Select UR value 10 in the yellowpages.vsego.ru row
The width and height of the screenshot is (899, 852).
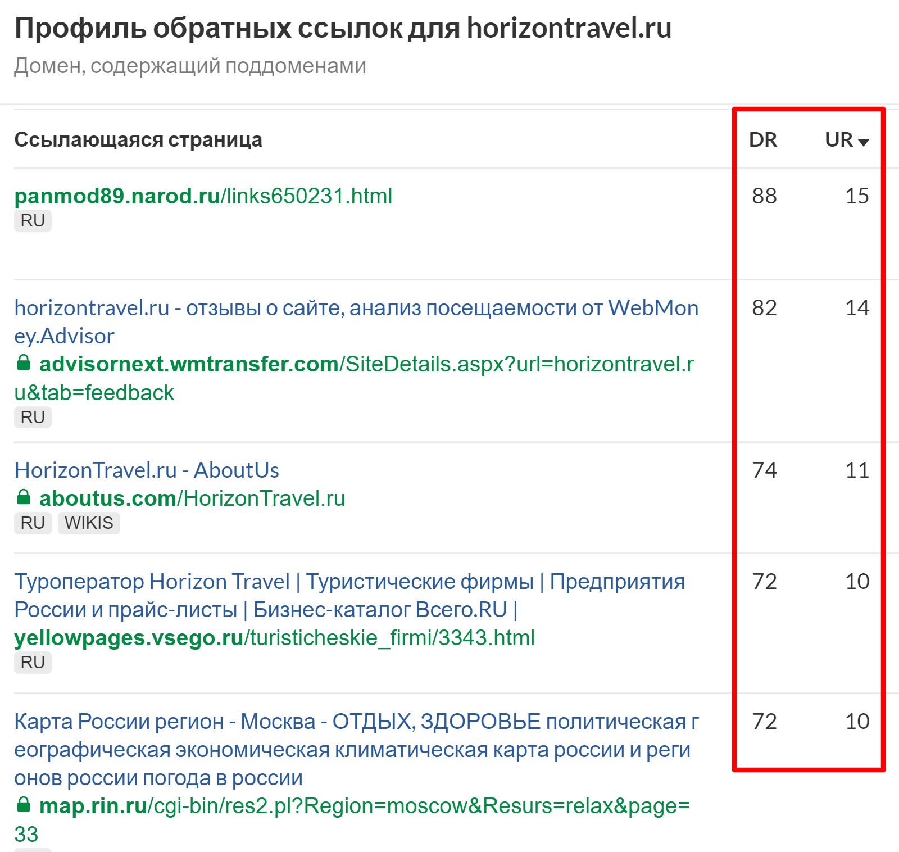coord(857,582)
